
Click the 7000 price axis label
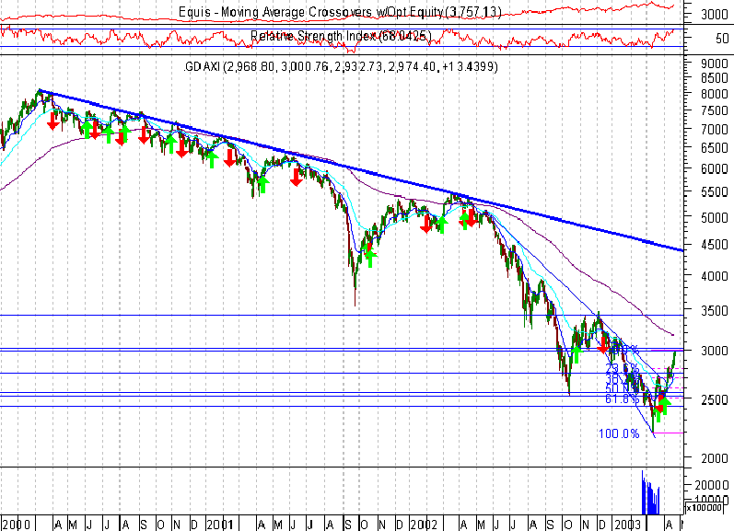tap(715, 129)
